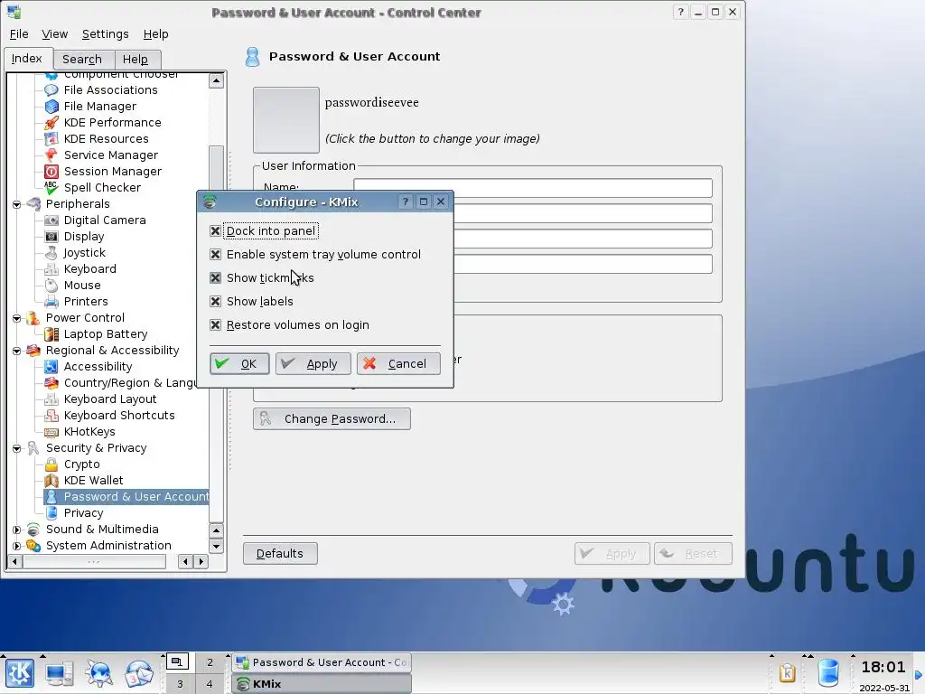Toggle the Show labels checkbox
The height and width of the screenshot is (694, 925).
click(x=215, y=302)
